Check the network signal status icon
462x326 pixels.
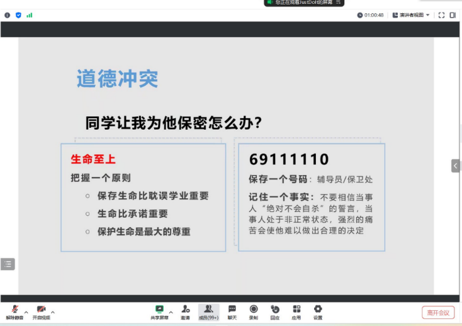[29, 15]
